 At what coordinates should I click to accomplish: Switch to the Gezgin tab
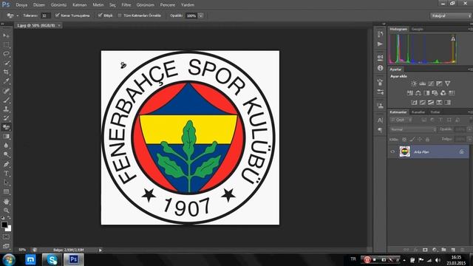(418, 30)
